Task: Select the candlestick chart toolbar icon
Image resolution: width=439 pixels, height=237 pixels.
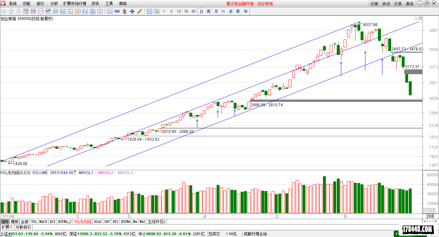Action: [x=48, y=11]
